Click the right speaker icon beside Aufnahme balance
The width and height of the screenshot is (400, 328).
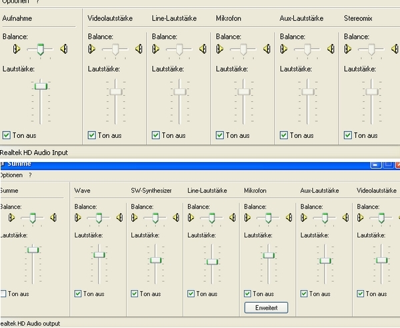64,49
